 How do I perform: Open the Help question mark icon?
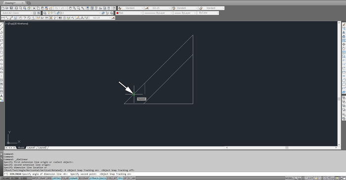click(114, 8)
